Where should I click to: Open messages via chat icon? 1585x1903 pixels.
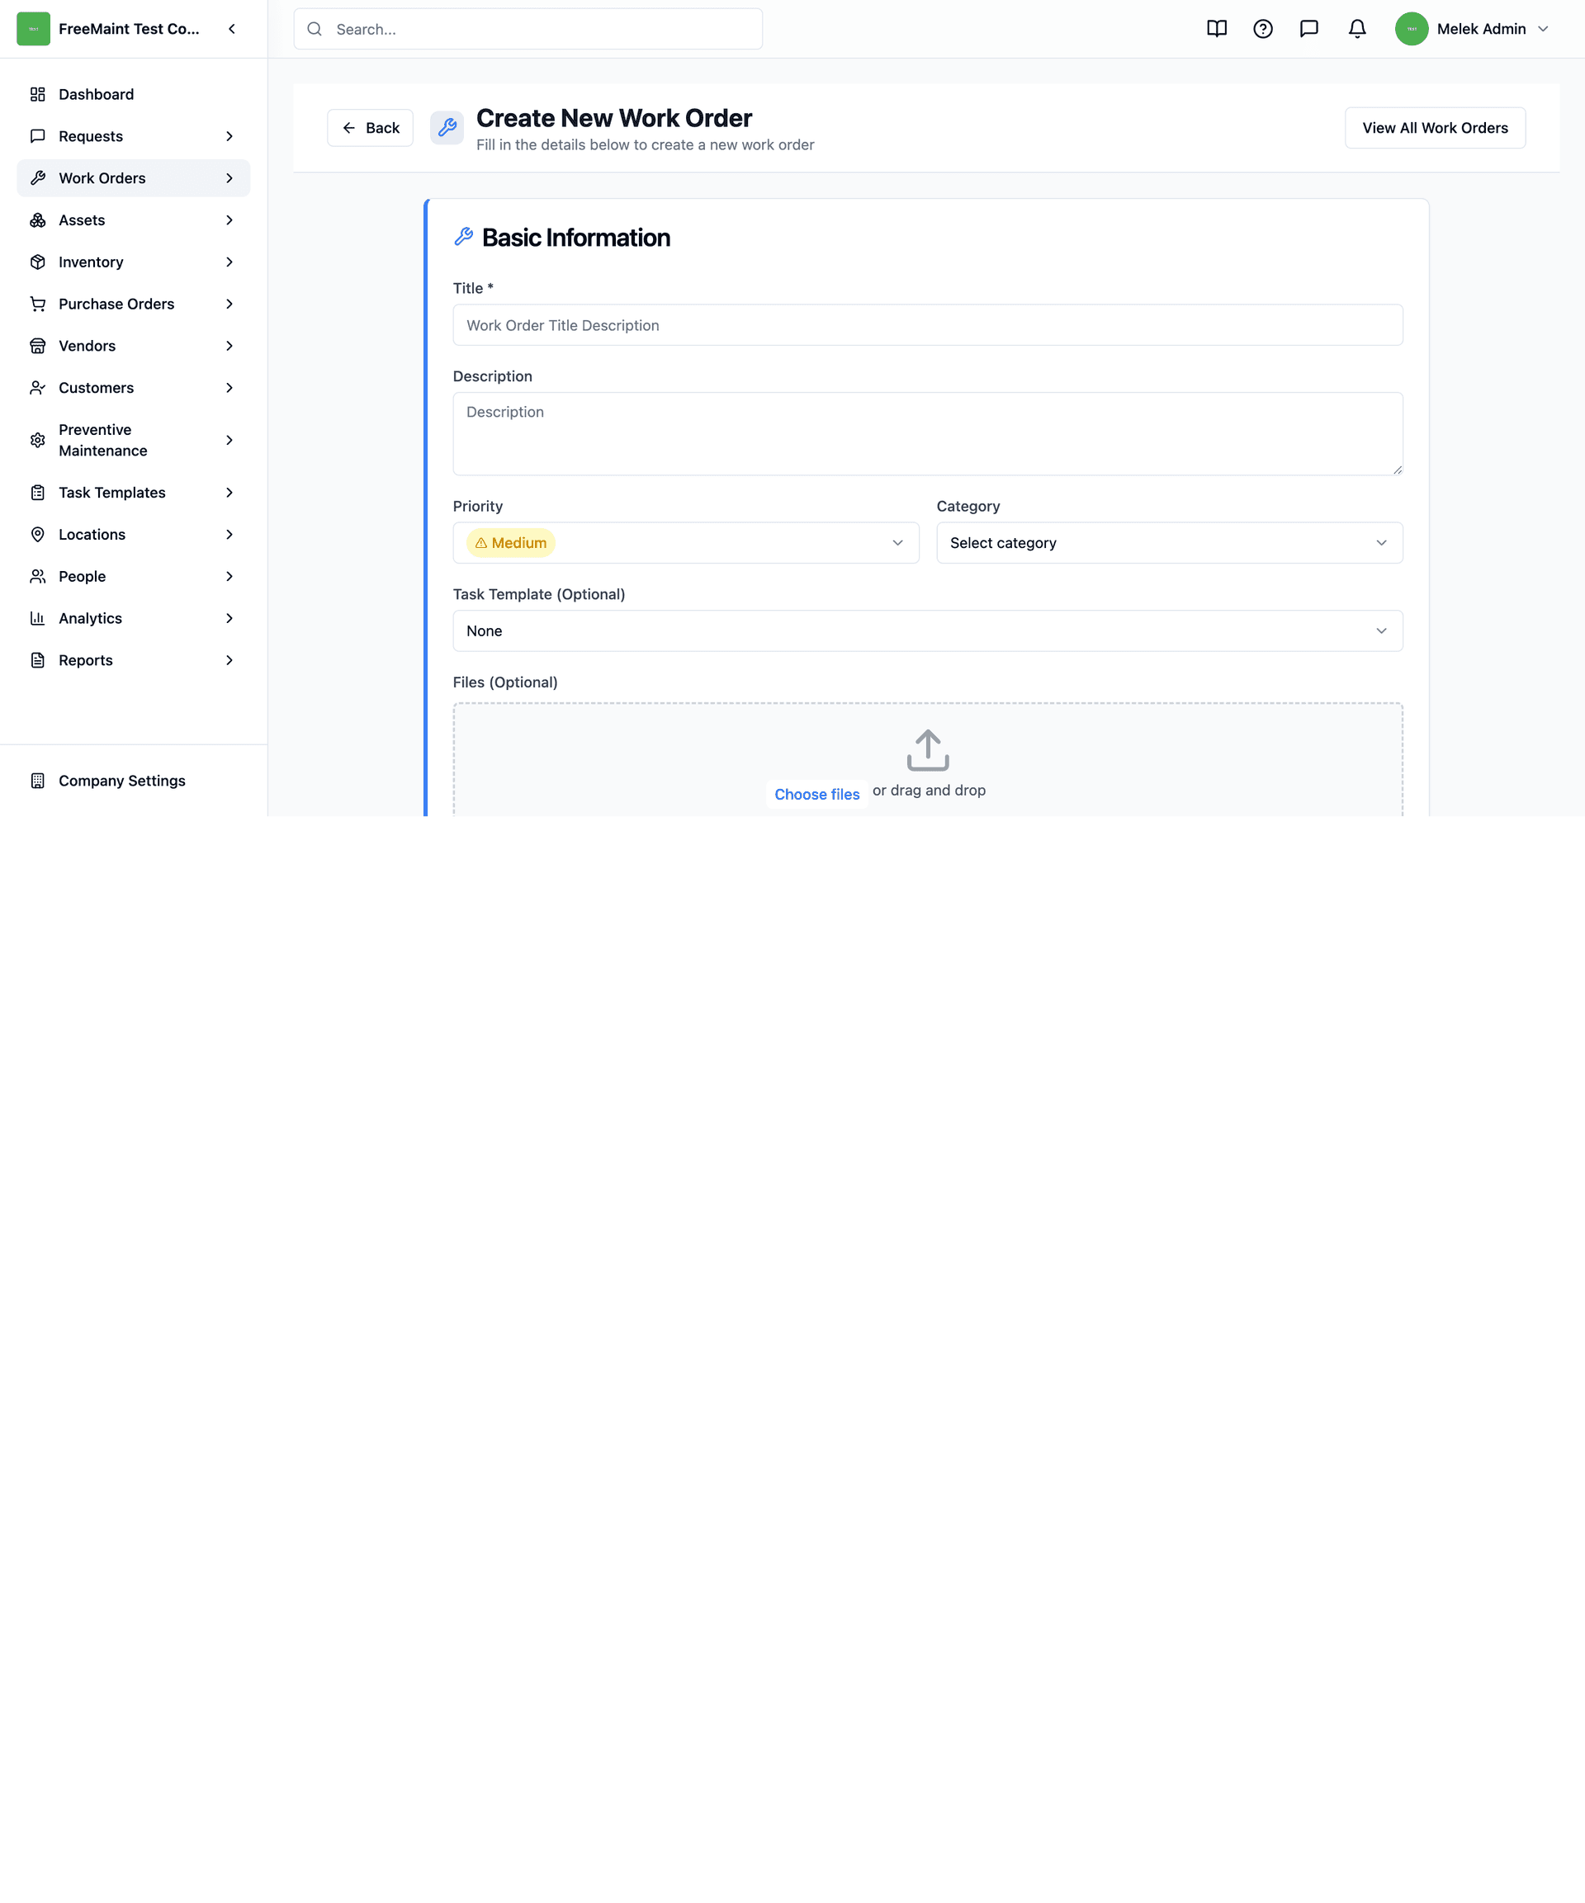[1309, 29]
